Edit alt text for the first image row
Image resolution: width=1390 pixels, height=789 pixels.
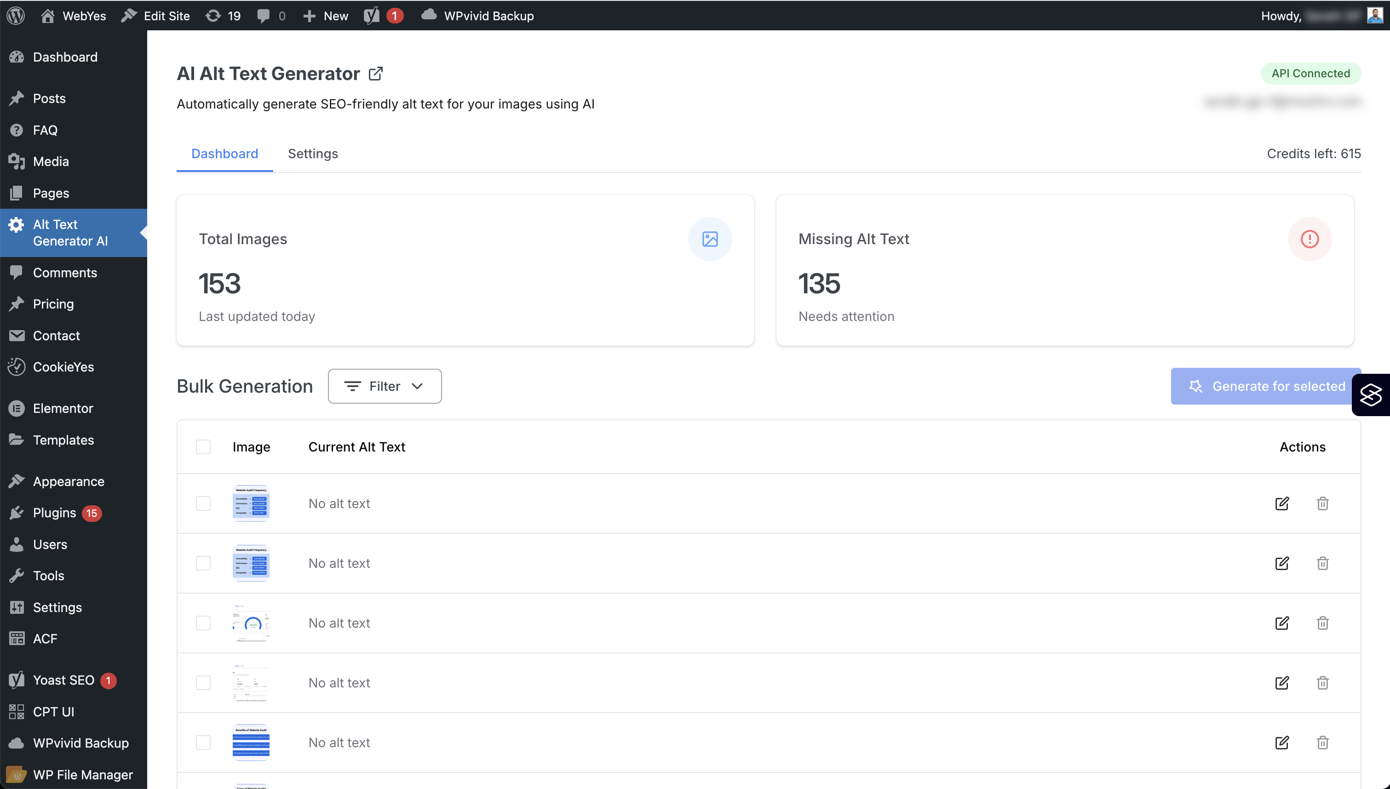click(1282, 503)
